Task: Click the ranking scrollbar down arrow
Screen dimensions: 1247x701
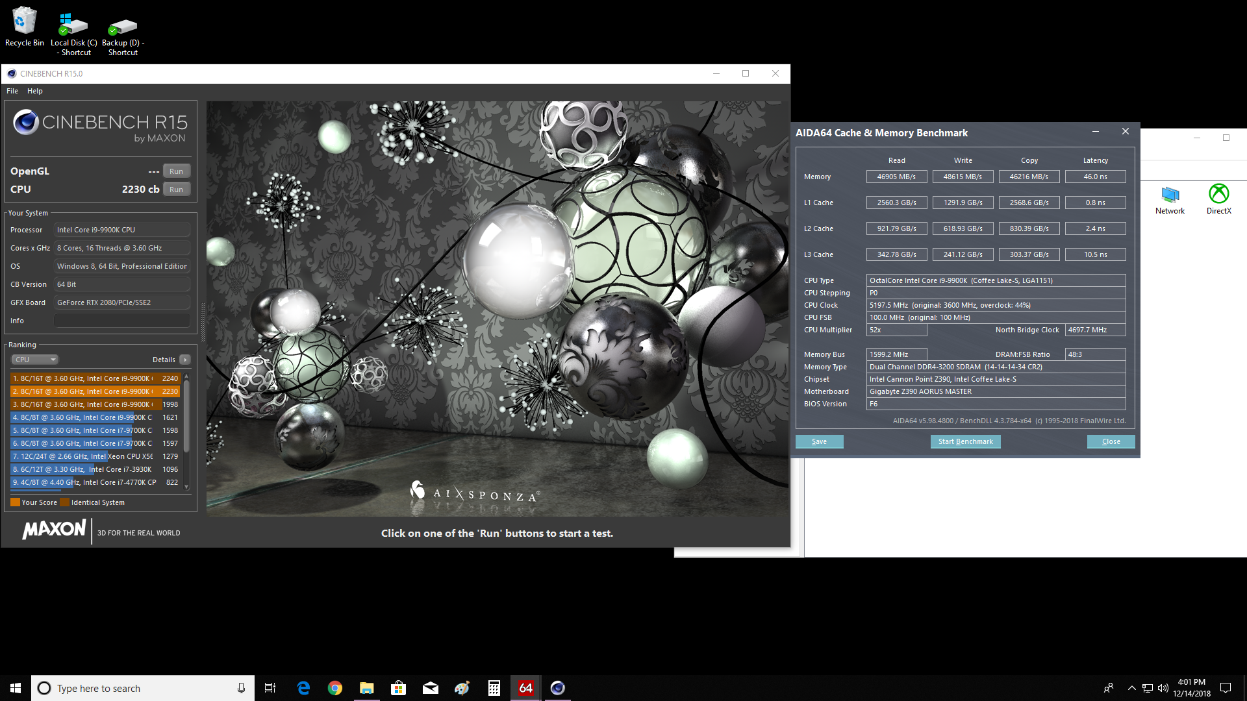Action: click(x=187, y=487)
